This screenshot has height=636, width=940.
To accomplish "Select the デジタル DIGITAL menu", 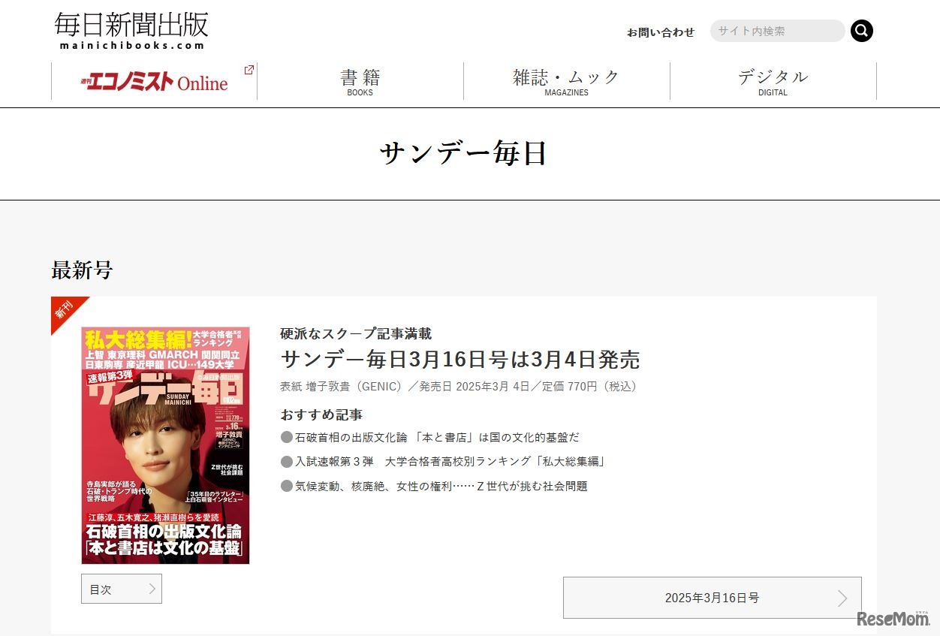I will [773, 81].
